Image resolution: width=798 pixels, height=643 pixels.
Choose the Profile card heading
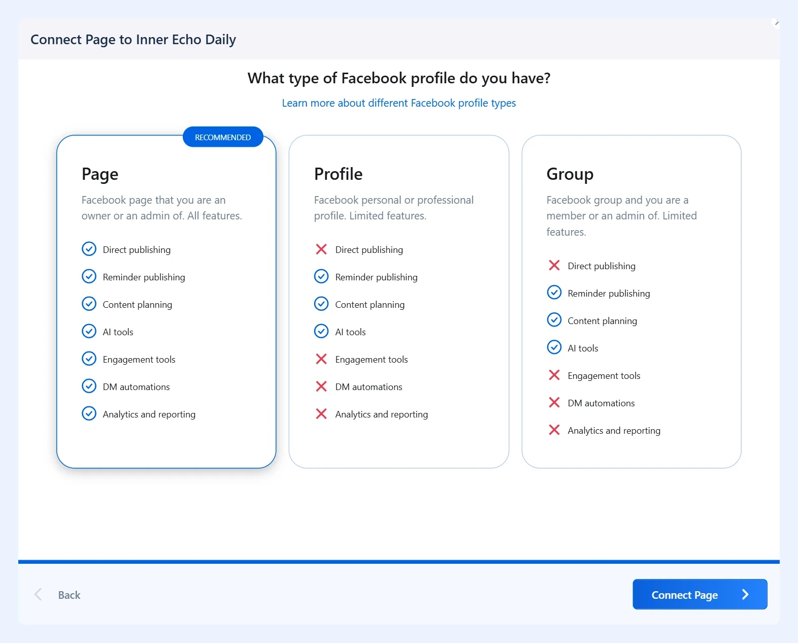(339, 174)
